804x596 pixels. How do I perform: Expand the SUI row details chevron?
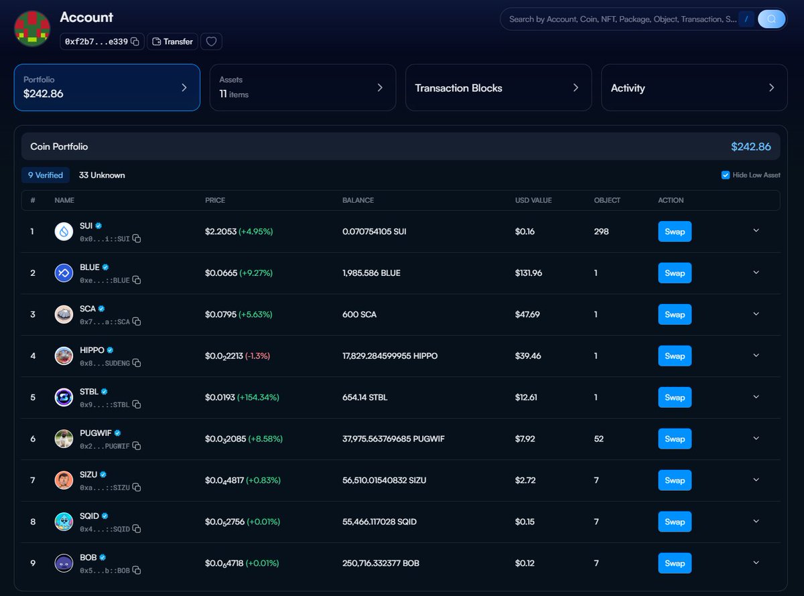pos(756,231)
